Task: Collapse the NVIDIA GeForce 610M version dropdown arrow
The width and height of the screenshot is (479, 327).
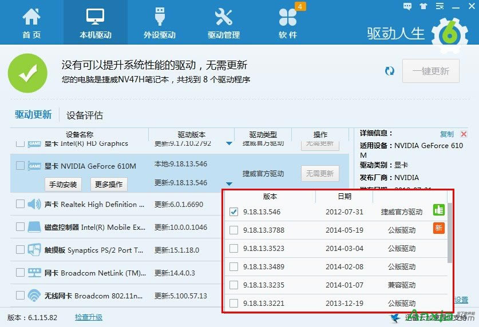Action: [x=229, y=184]
